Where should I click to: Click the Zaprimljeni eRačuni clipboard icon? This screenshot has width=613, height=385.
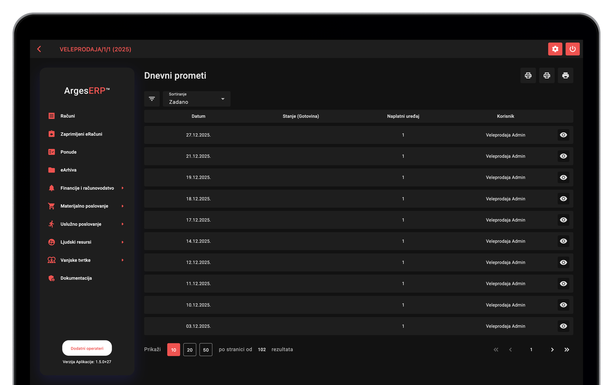point(52,134)
